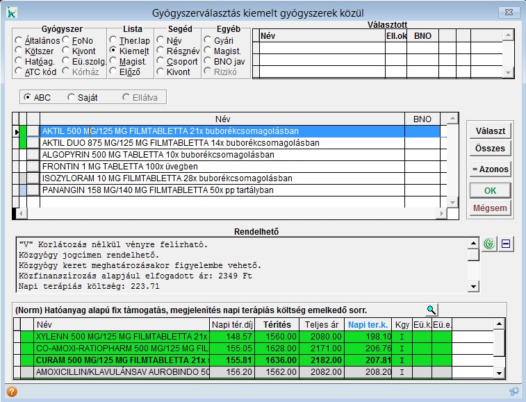This screenshot has width=526, height=402.
Task: Click the Térítés column header
Action: (277, 324)
